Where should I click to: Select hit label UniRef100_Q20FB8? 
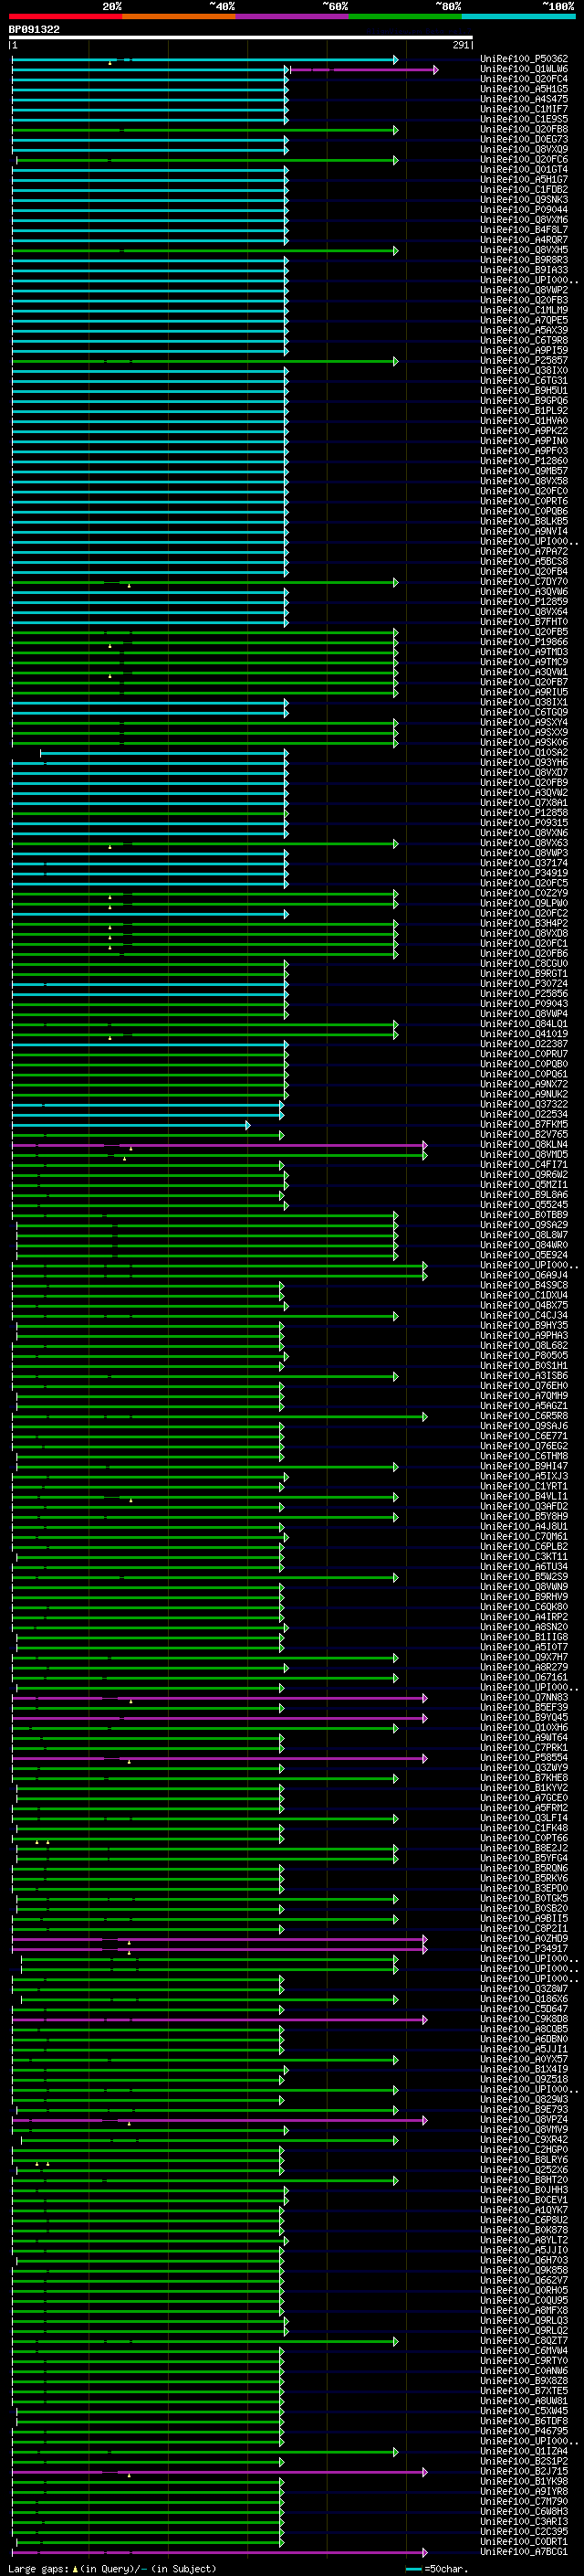[524, 129]
